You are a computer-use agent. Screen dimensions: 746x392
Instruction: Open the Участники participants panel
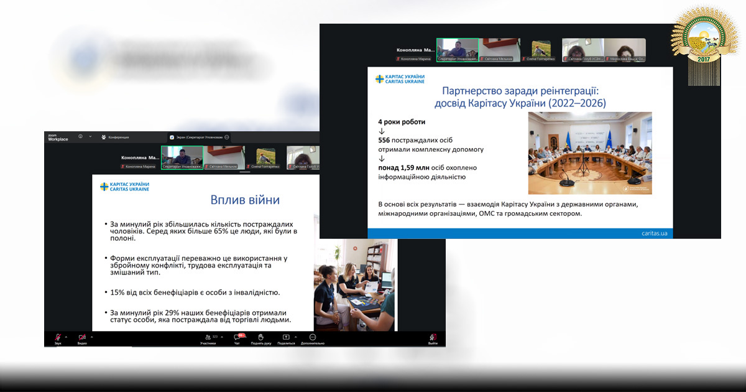click(x=208, y=338)
